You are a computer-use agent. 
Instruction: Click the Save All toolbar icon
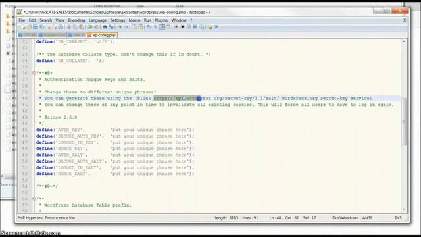pos(42,27)
